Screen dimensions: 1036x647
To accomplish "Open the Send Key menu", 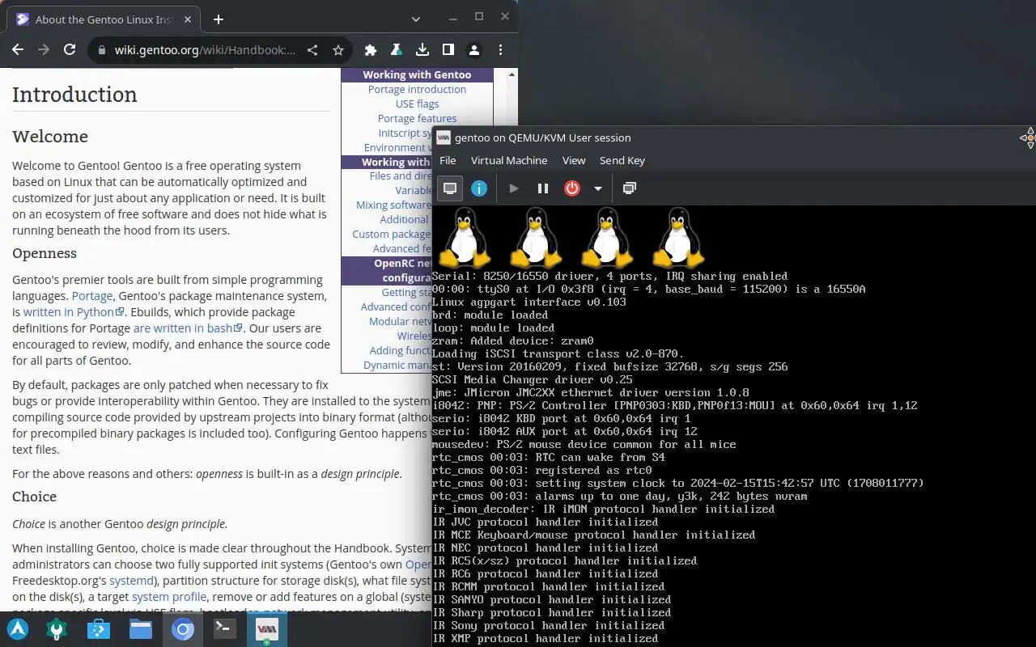I will pos(622,160).
